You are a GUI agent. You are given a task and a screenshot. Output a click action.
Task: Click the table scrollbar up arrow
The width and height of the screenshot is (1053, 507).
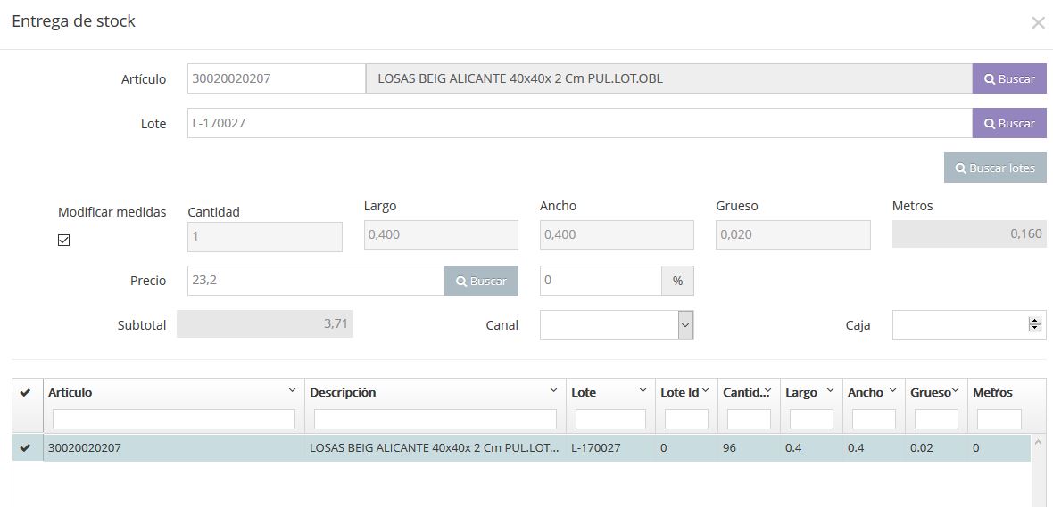tap(1038, 442)
